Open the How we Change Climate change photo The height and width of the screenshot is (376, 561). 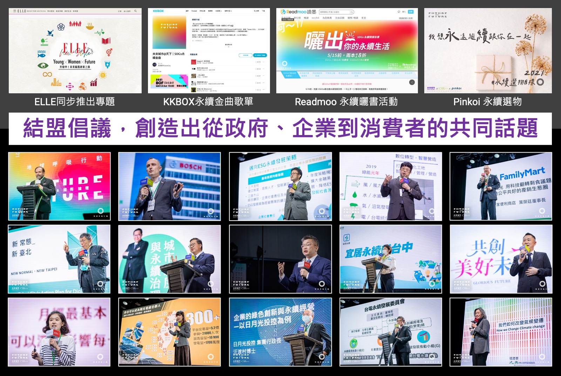click(501, 332)
